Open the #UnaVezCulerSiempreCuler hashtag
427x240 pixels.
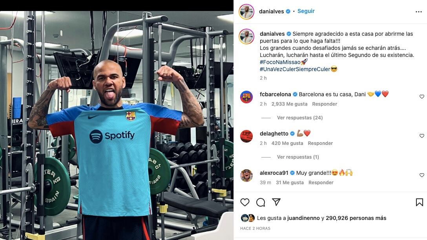pos(295,69)
